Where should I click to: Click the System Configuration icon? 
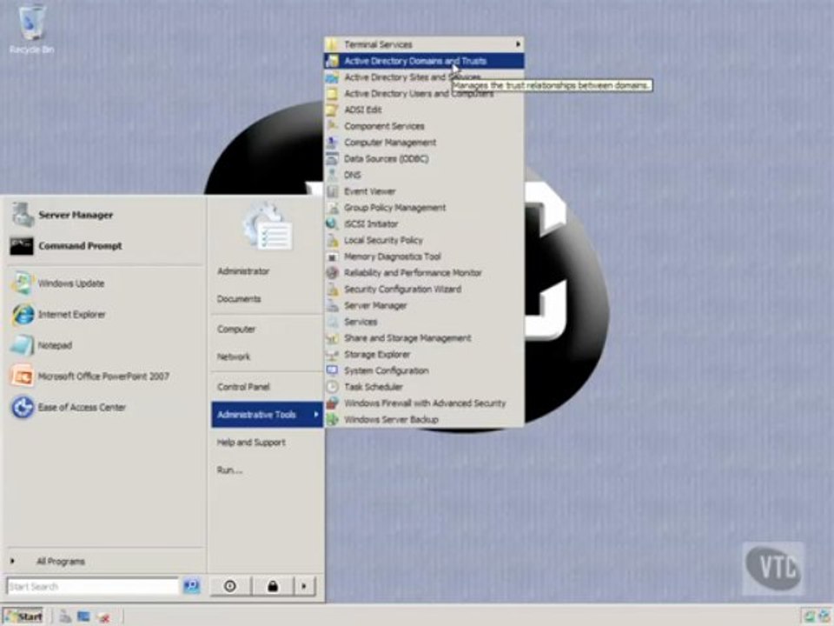pyautogui.click(x=333, y=370)
